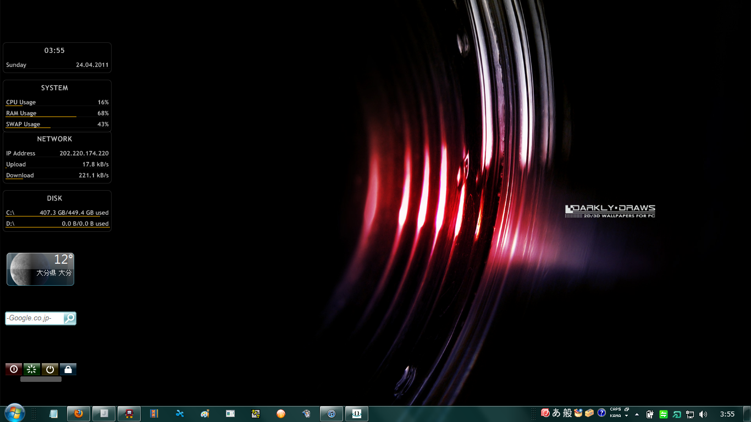Click the SYSTEM widget header

coord(54,88)
